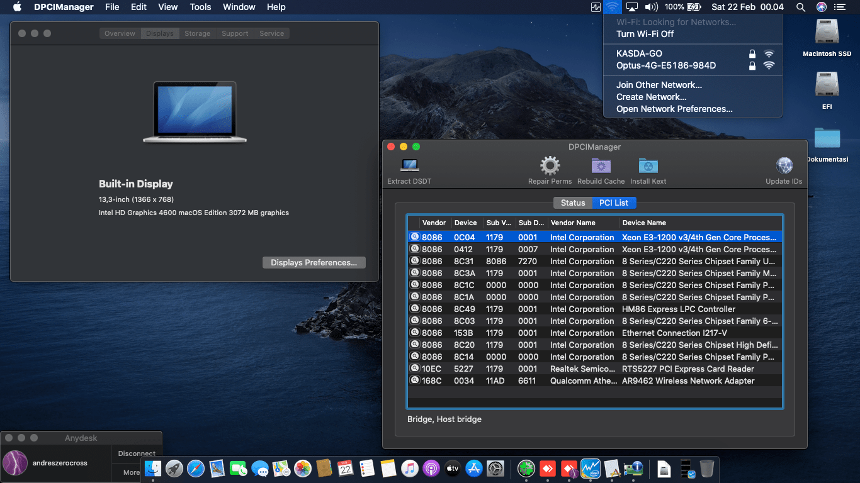Open Messages in the Dock

[260, 469]
